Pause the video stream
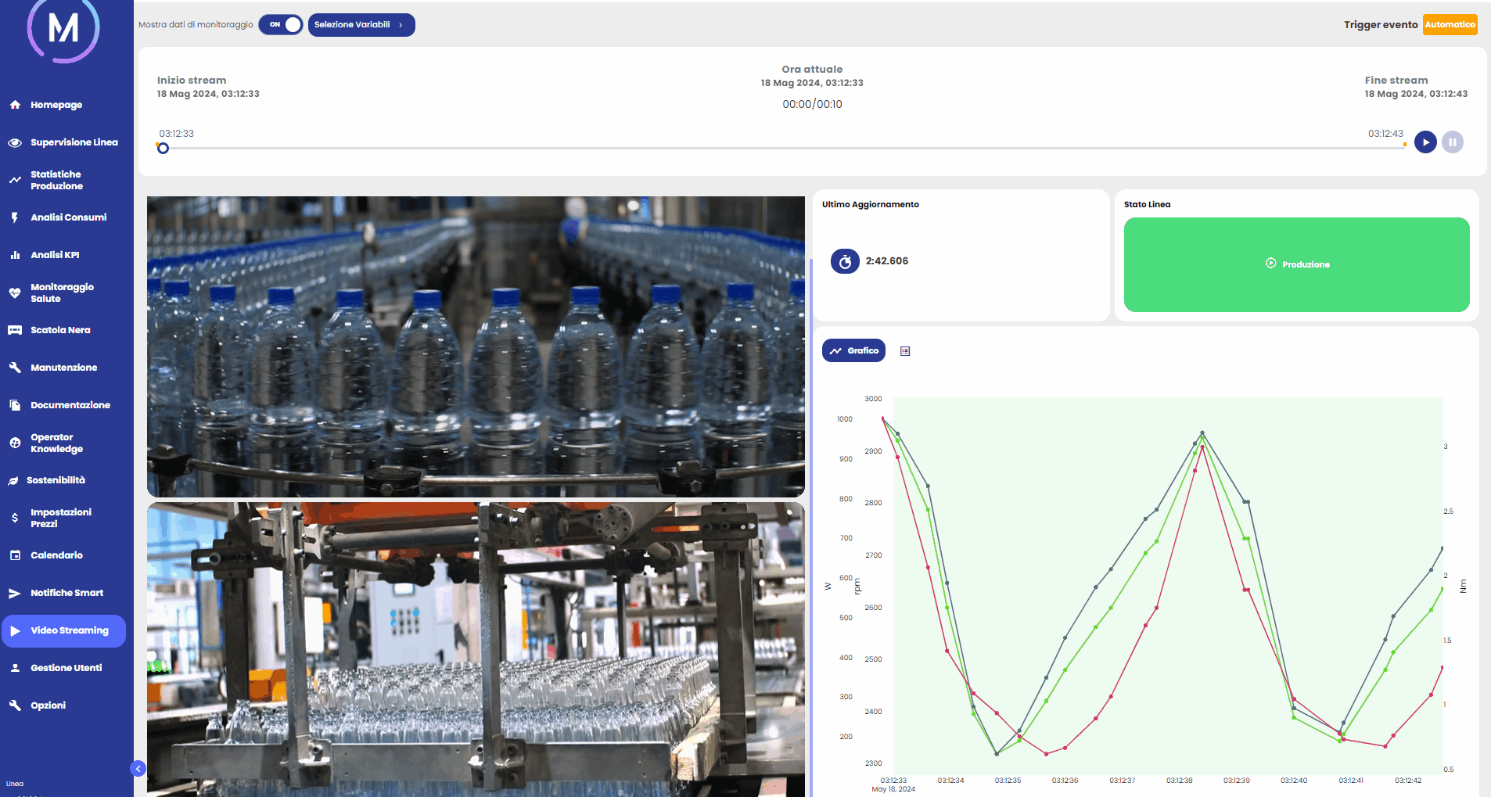The width and height of the screenshot is (1491, 797). pos(1453,142)
